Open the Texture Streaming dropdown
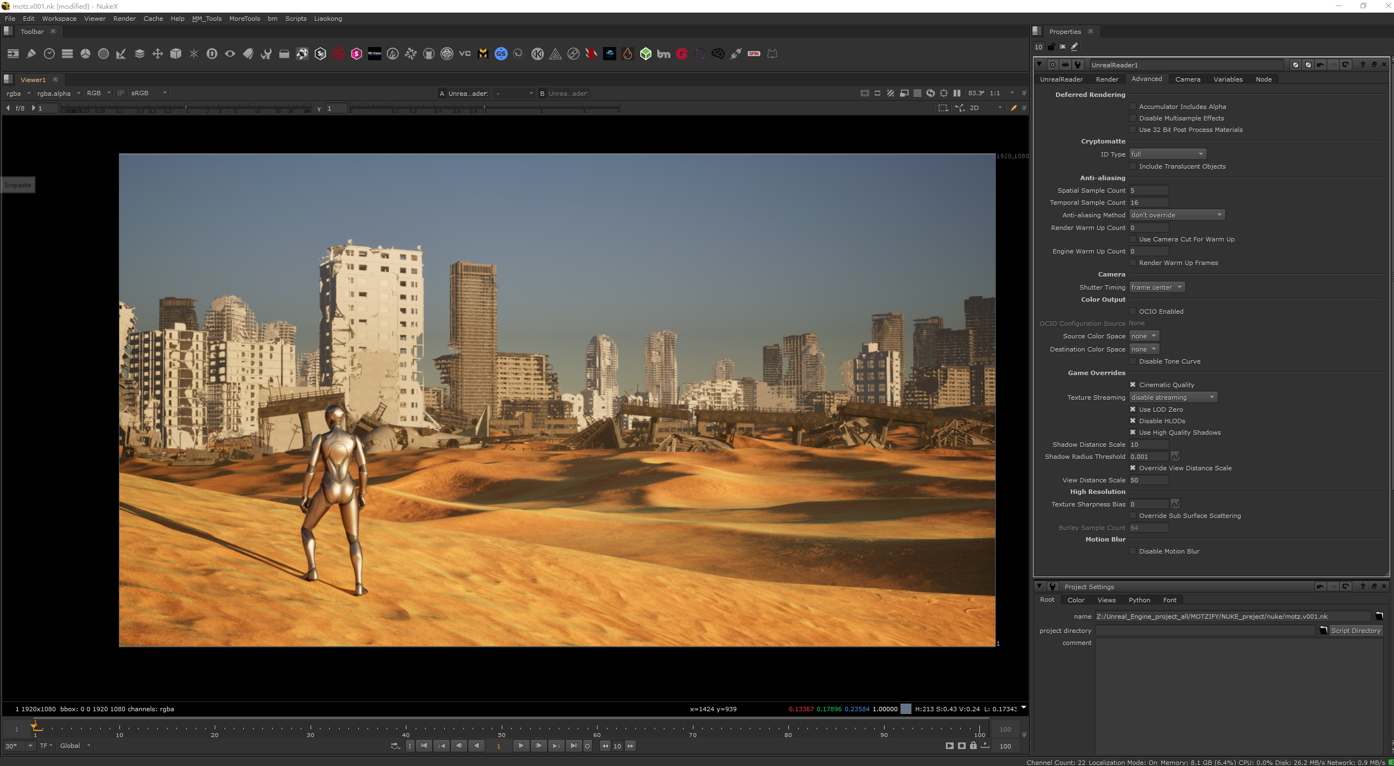Viewport: 1394px width, 766px height. (1173, 398)
